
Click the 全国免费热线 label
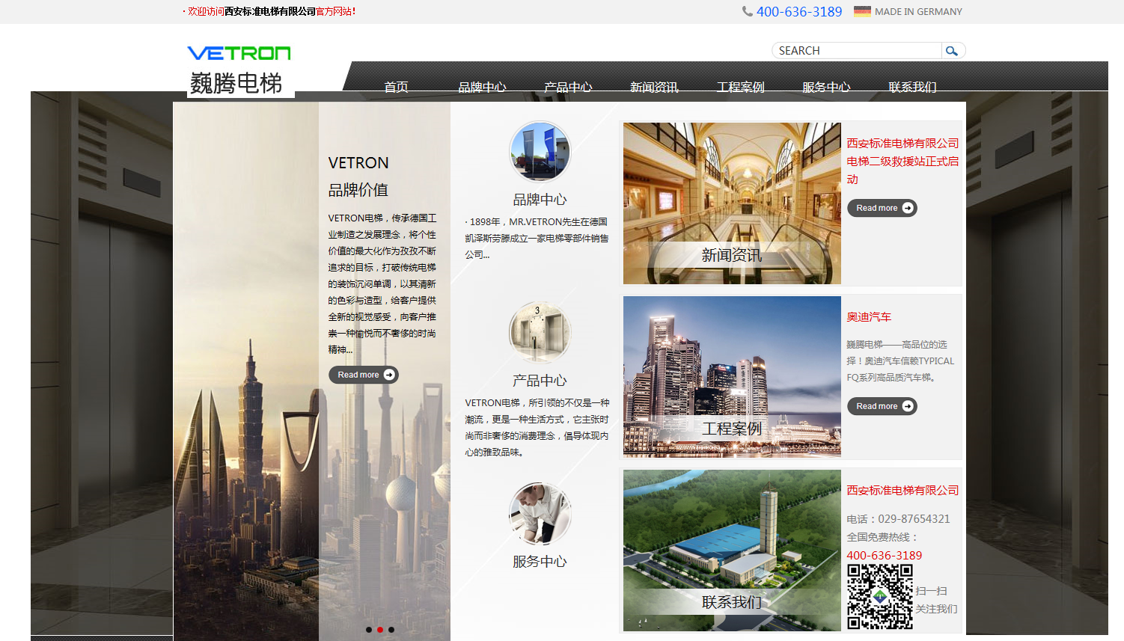(x=882, y=537)
